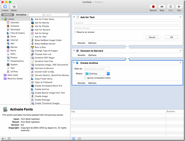The image size is (185, 141).
Task: Open the Media browser icon
Action: (14, 7)
